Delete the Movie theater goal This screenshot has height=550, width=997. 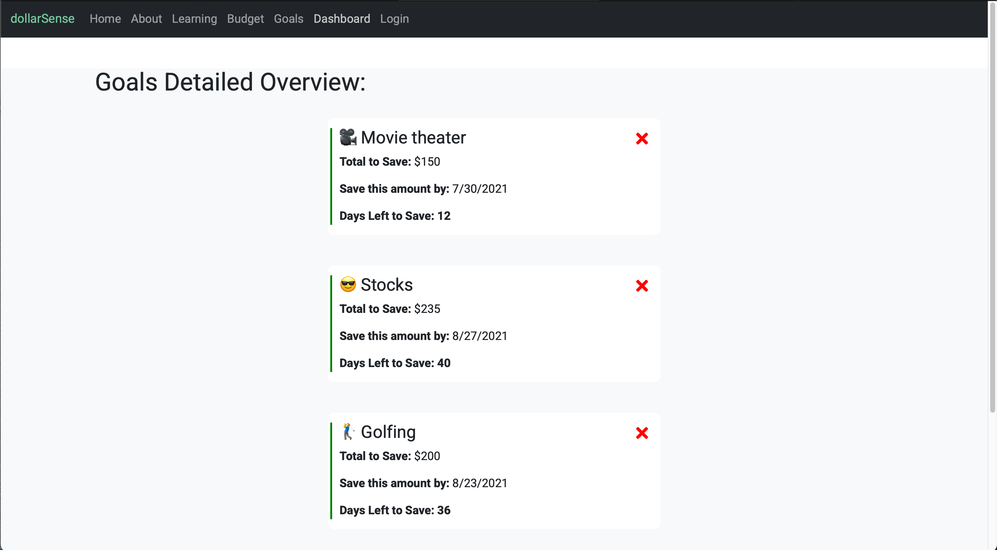(642, 139)
